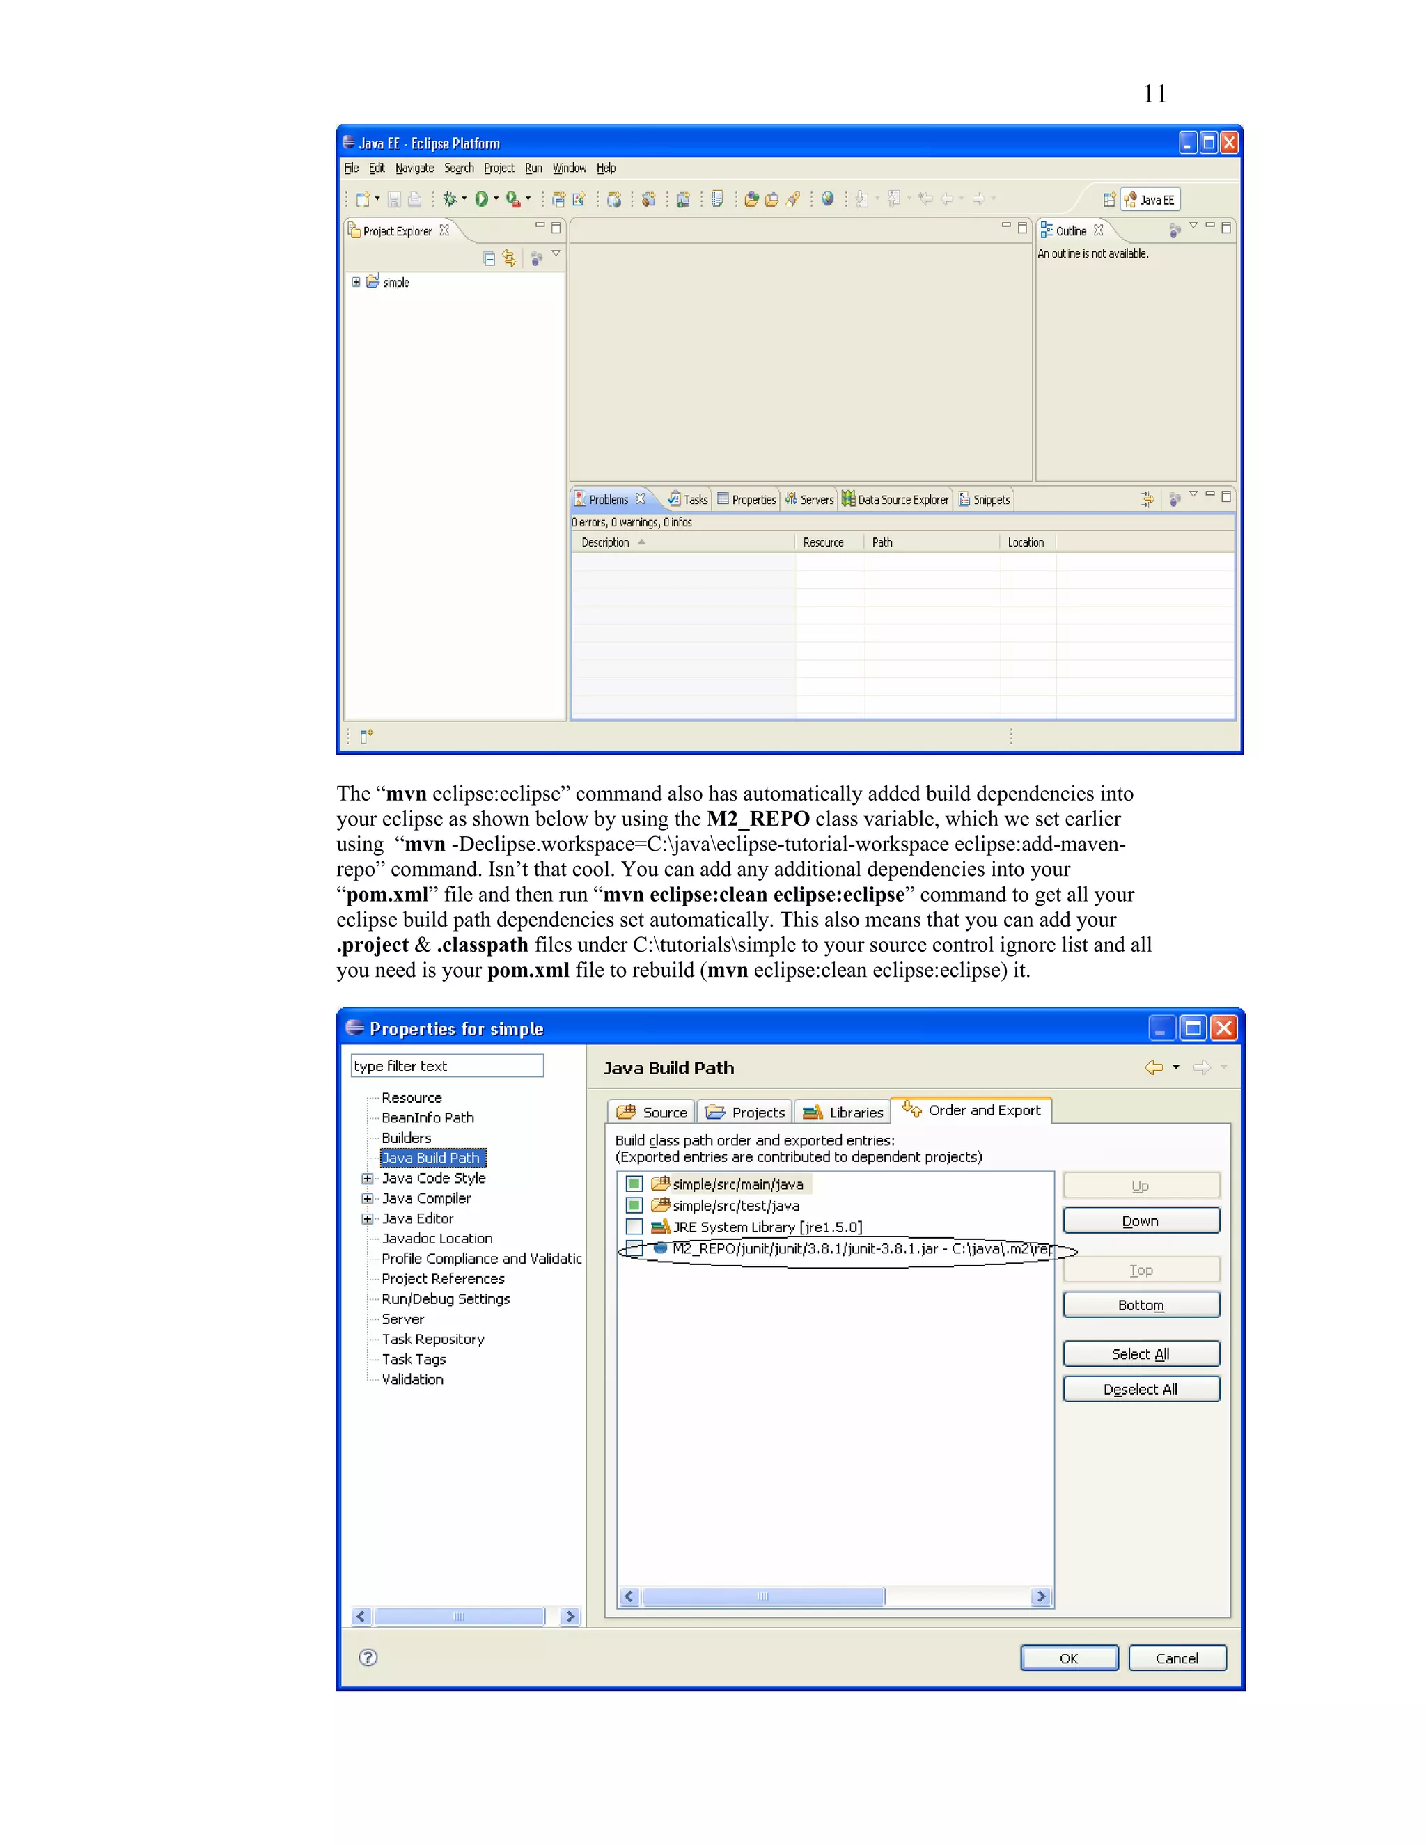Screen dimensions: 1426x1845
Task: Click the Save disk icon in toolbar
Action: click(393, 199)
